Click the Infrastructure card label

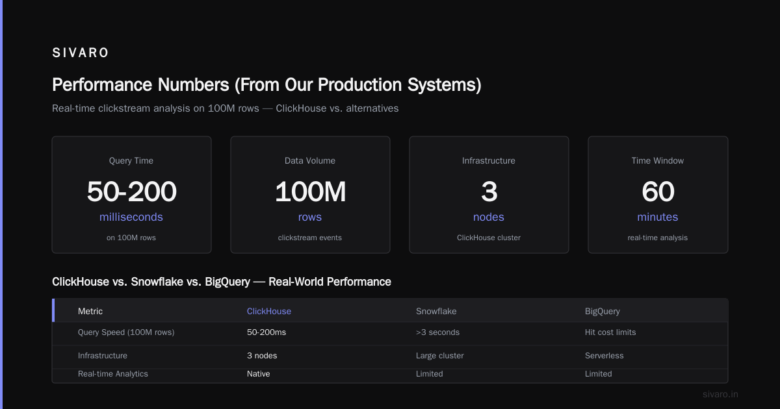(x=489, y=160)
